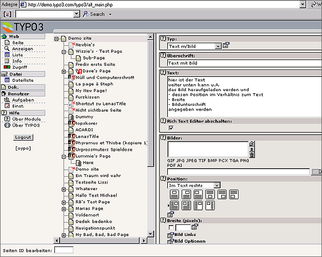Select the last top-row position layout icon
The width and height of the screenshot is (322, 257).
click(x=234, y=194)
